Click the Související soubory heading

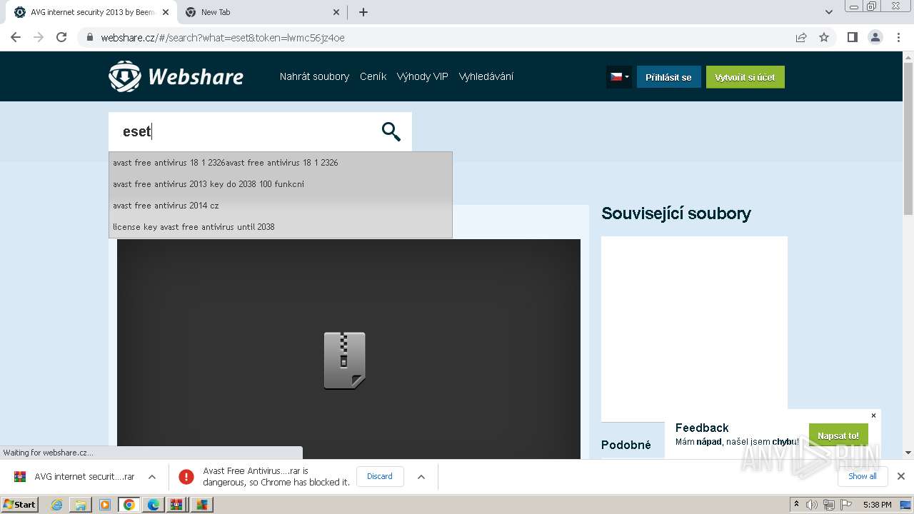tap(676, 213)
